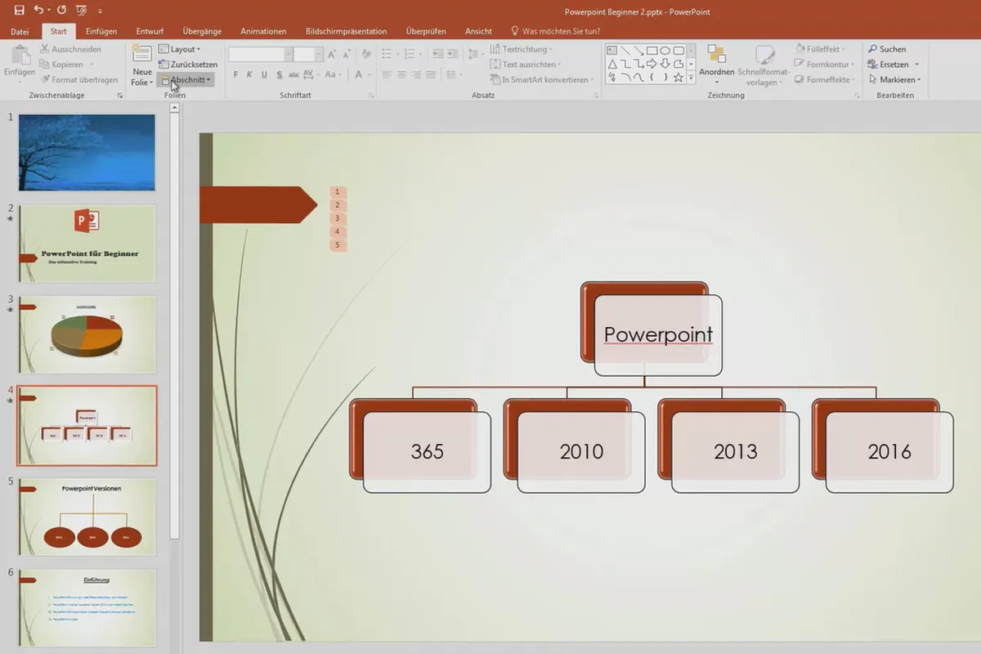This screenshot has height=654, width=981.
Task: Click the numbered list icon
Action: 408,53
